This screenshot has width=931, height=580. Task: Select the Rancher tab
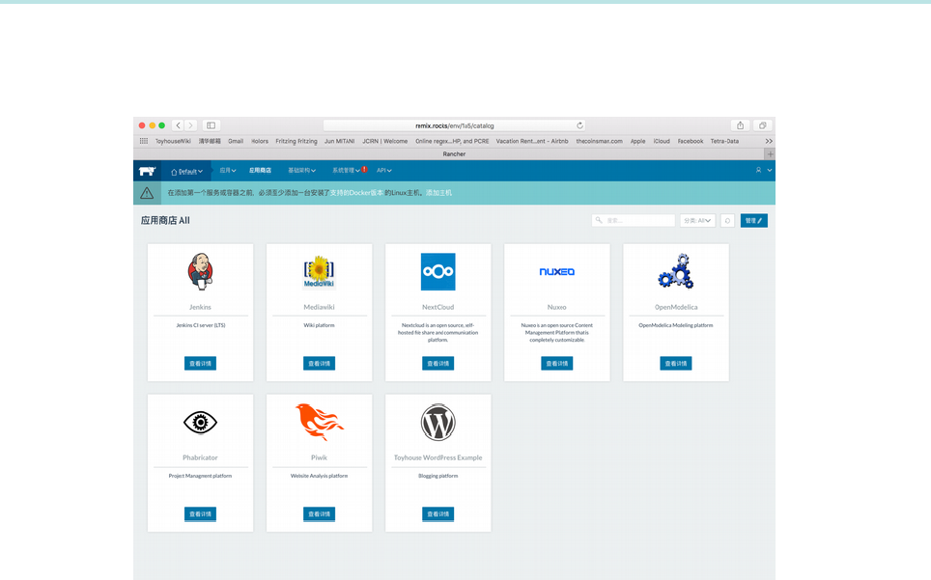click(x=454, y=154)
